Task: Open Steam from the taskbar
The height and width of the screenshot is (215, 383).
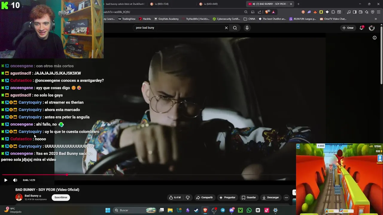Action: click(x=196, y=210)
